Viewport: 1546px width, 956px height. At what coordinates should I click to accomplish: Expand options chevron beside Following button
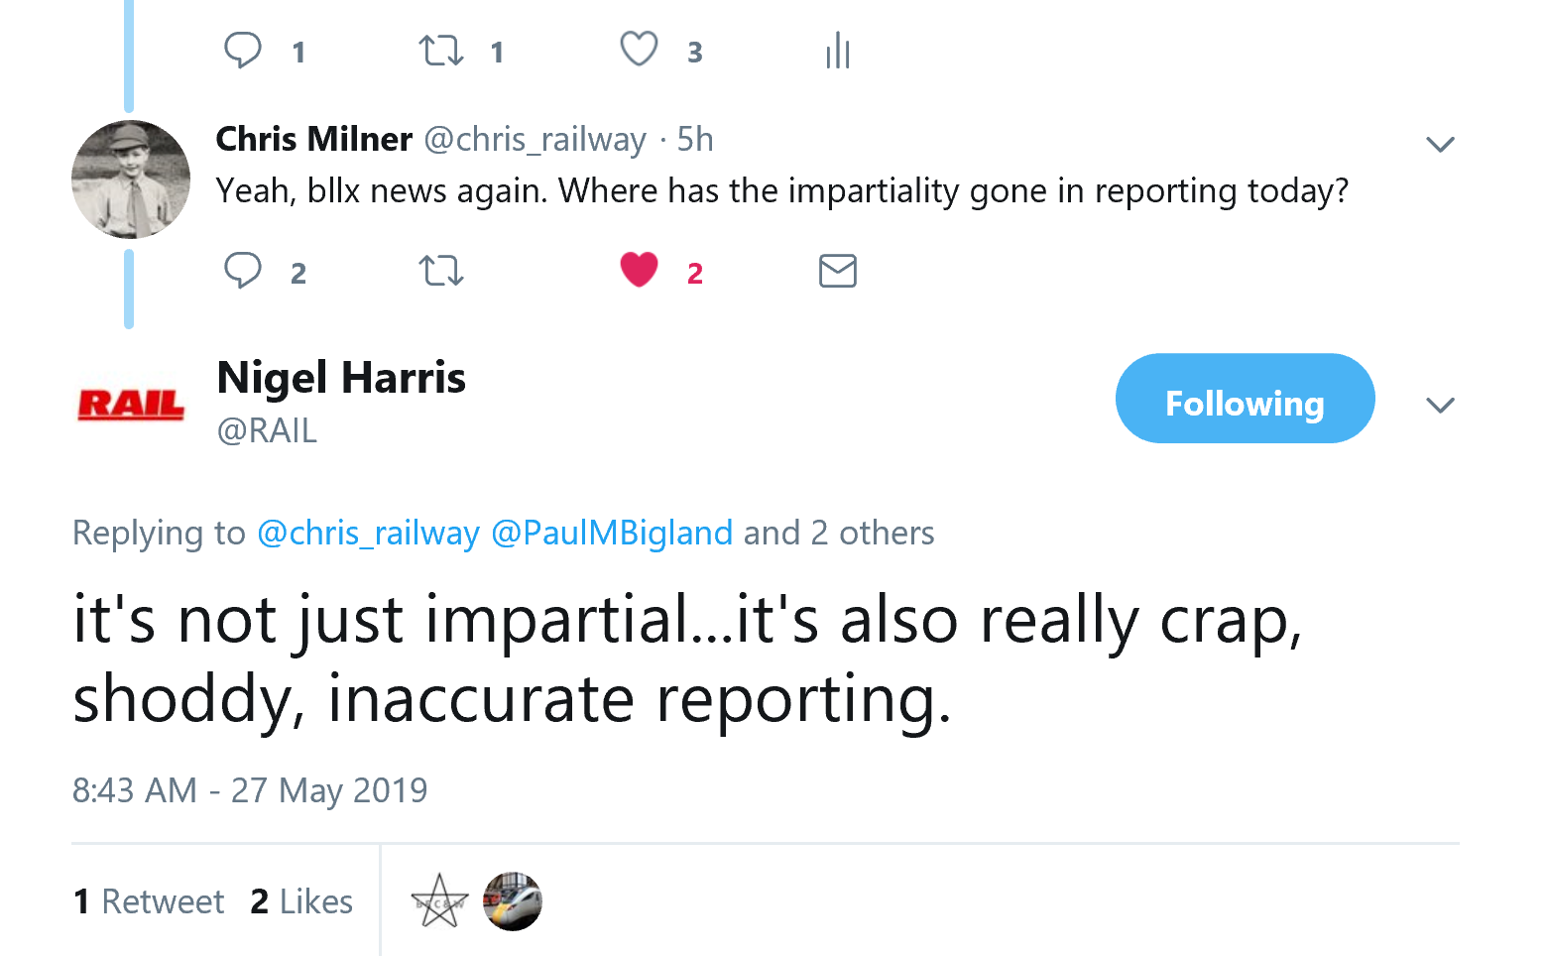(1440, 405)
